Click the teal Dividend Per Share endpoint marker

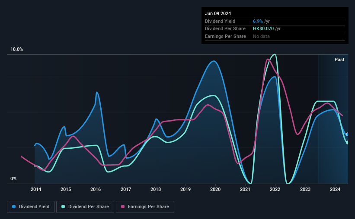347,142
